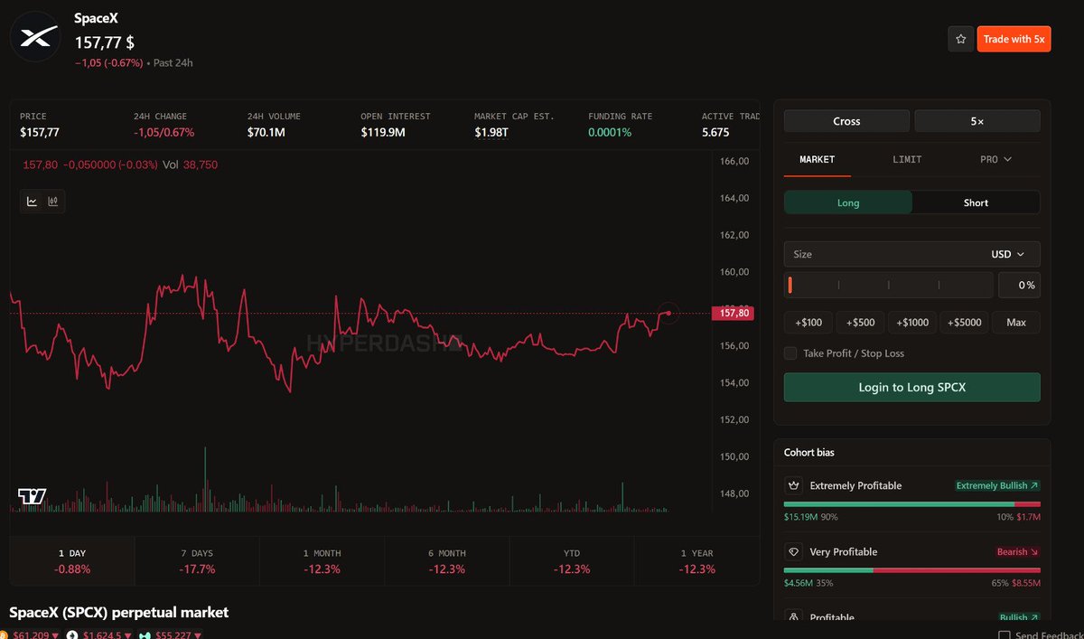Click the Send Feedback icon
The width and height of the screenshot is (1084, 639).
click(1005, 635)
